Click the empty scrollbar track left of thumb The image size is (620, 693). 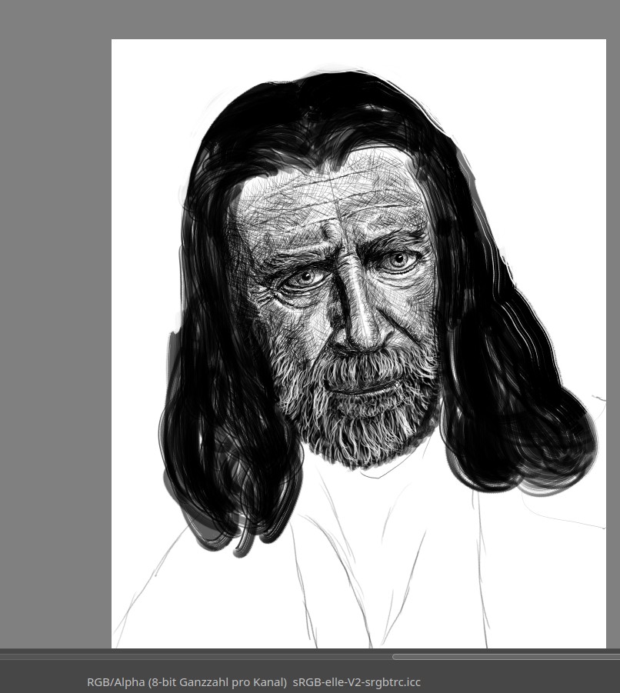coord(195,657)
